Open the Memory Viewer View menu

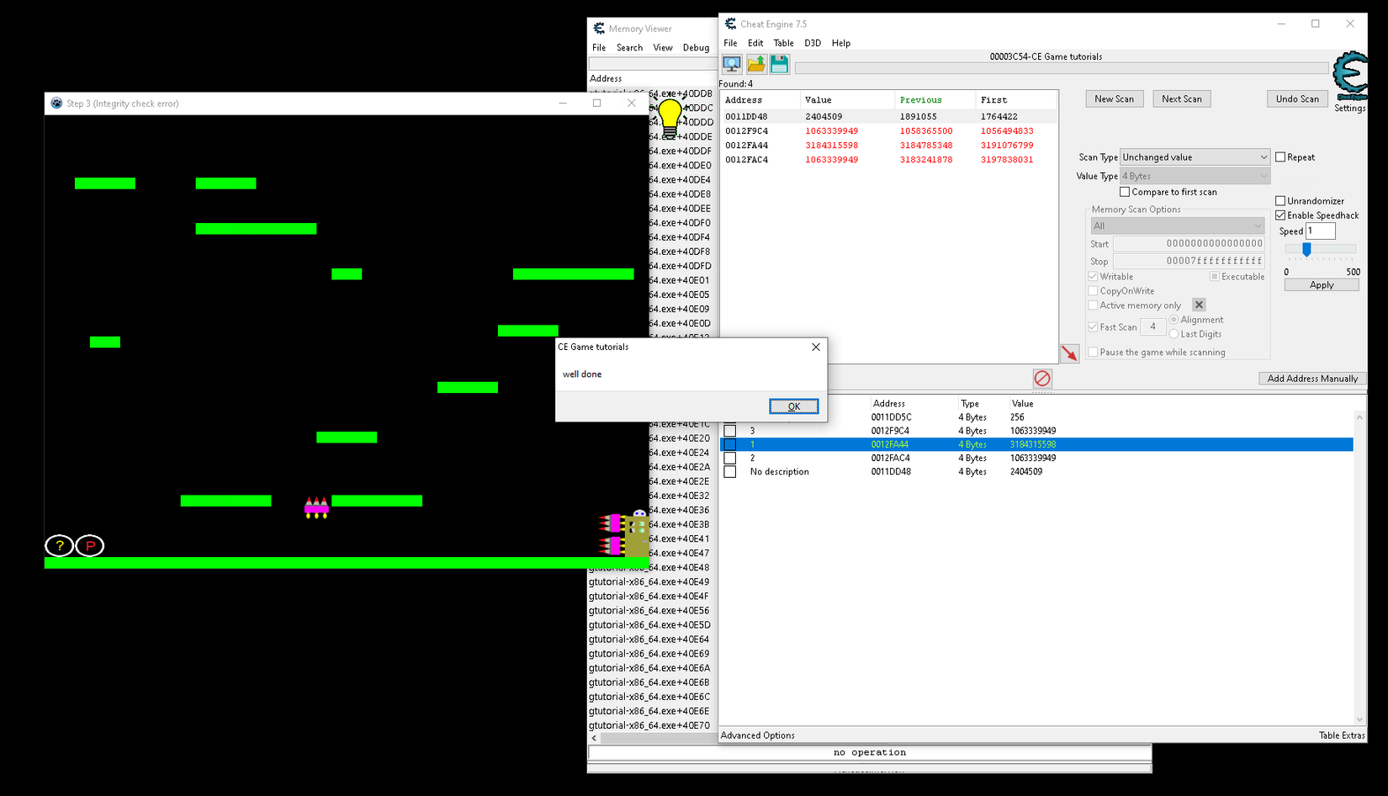point(663,48)
